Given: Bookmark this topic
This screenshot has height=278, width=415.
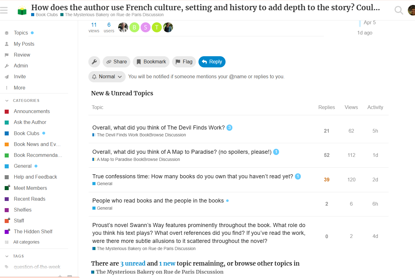Looking at the screenshot, I should point(151,62).
